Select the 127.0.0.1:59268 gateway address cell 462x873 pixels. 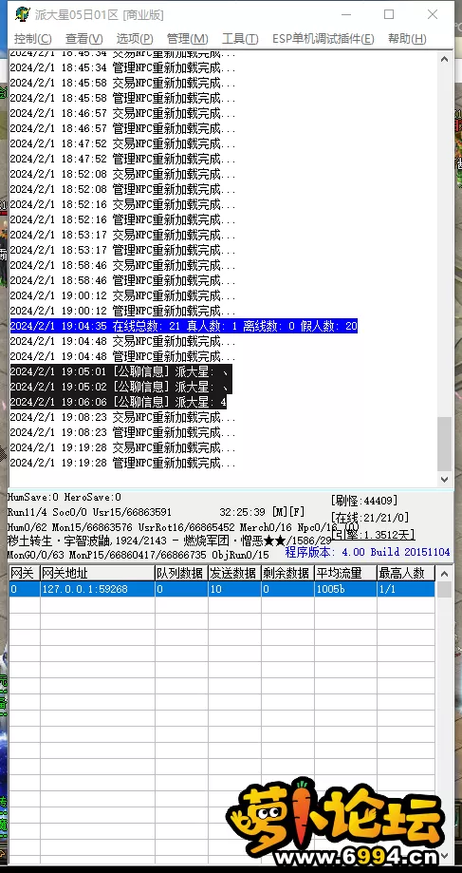[98, 589]
